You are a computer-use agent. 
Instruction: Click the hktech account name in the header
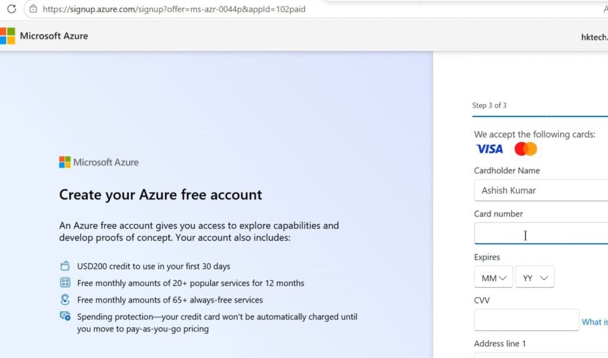coord(594,37)
